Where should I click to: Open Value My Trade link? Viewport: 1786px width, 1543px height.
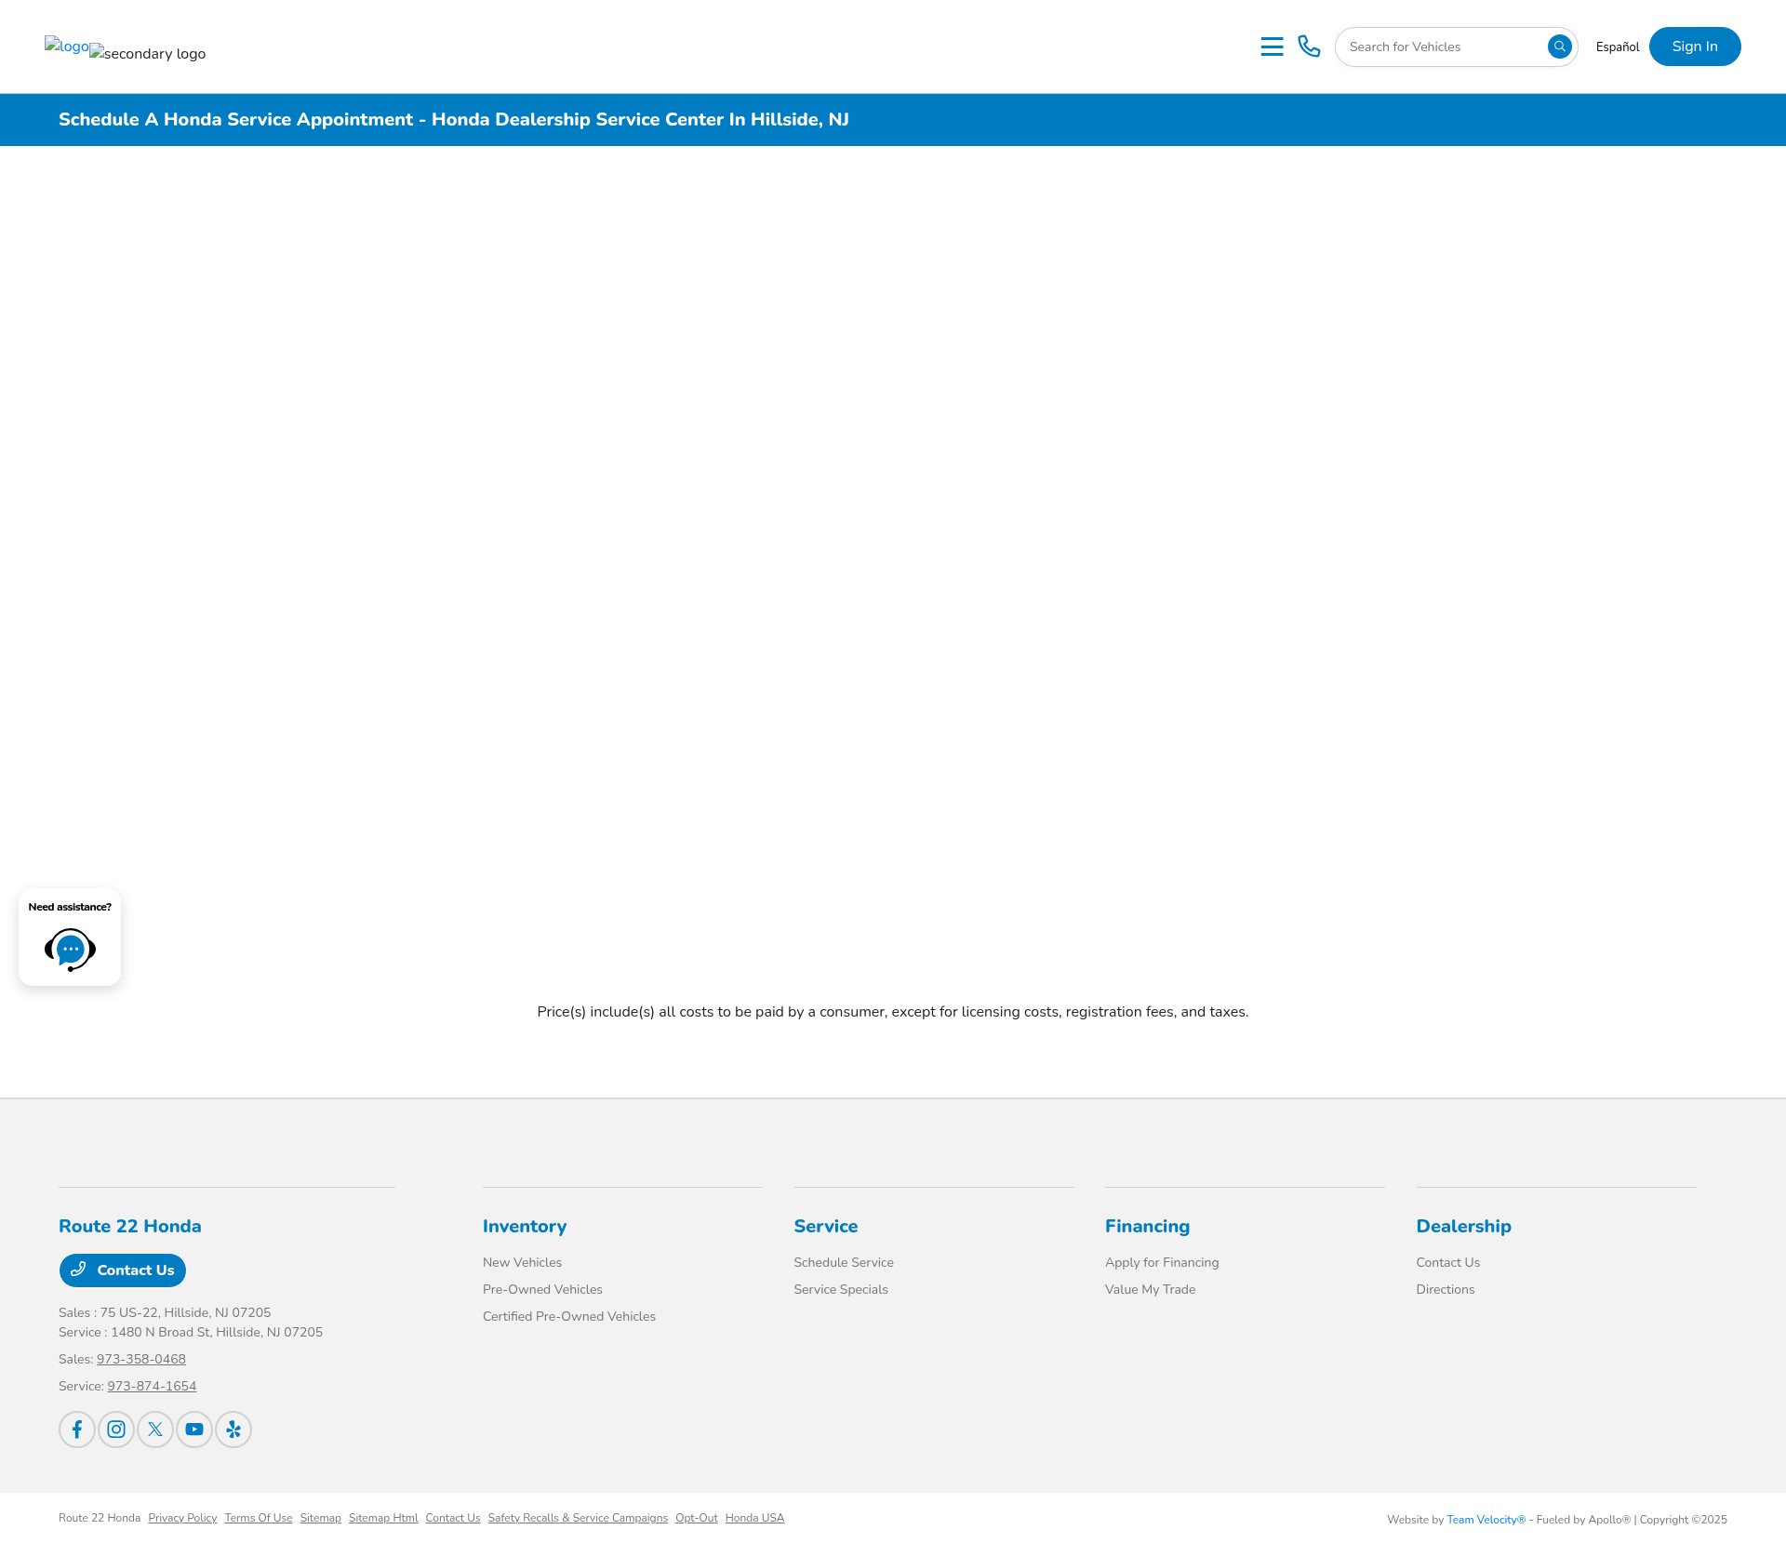pyautogui.click(x=1151, y=1289)
